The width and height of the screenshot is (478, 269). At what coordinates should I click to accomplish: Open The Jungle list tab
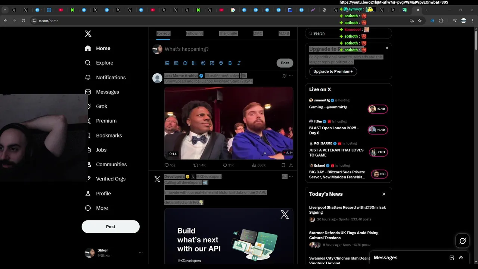tap(228, 33)
